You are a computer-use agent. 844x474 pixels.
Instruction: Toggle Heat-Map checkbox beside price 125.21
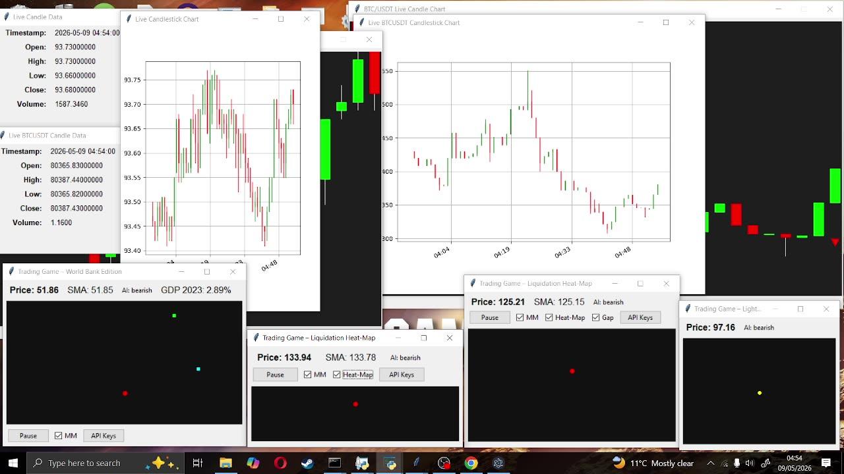click(549, 317)
